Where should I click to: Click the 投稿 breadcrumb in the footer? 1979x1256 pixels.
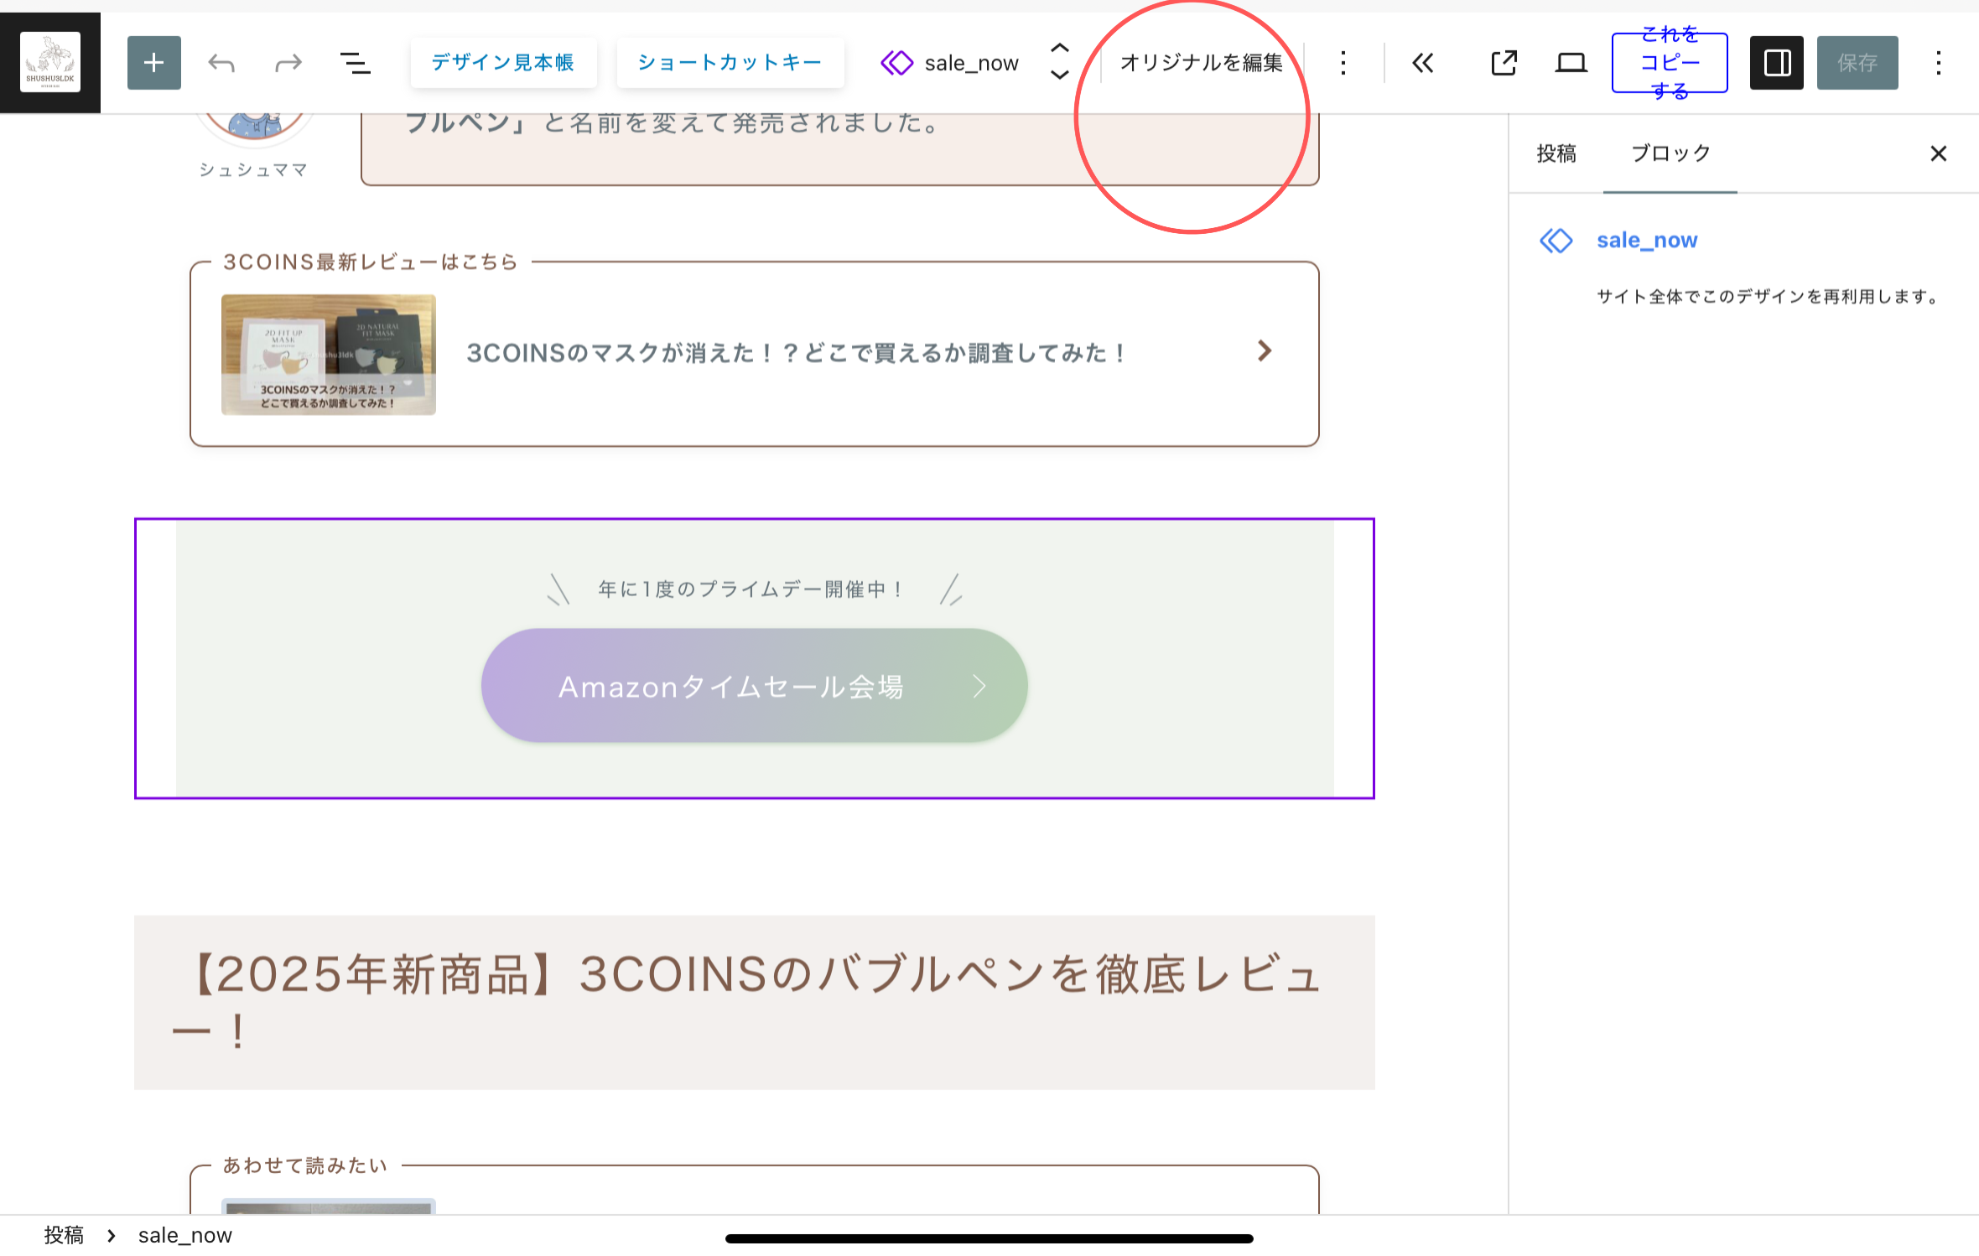click(x=64, y=1235)
